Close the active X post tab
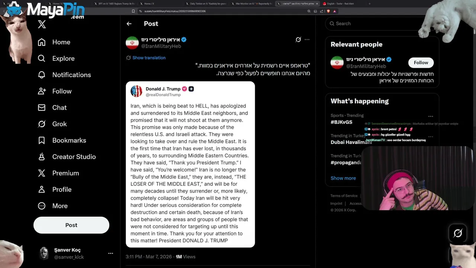 [x=317, y=4]
